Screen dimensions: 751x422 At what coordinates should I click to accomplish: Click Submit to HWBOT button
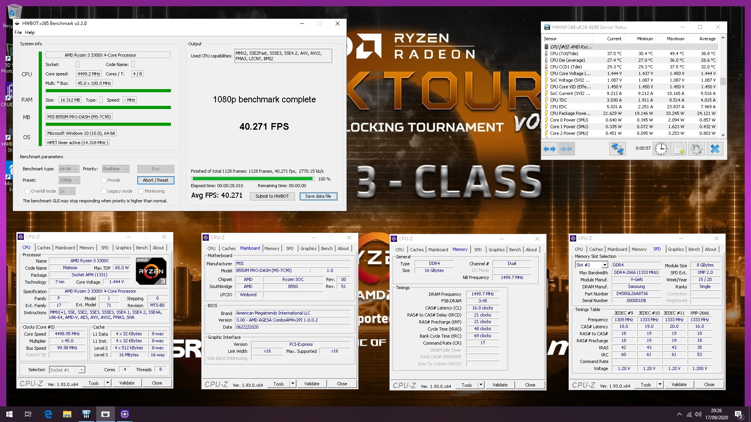point(272,196)
